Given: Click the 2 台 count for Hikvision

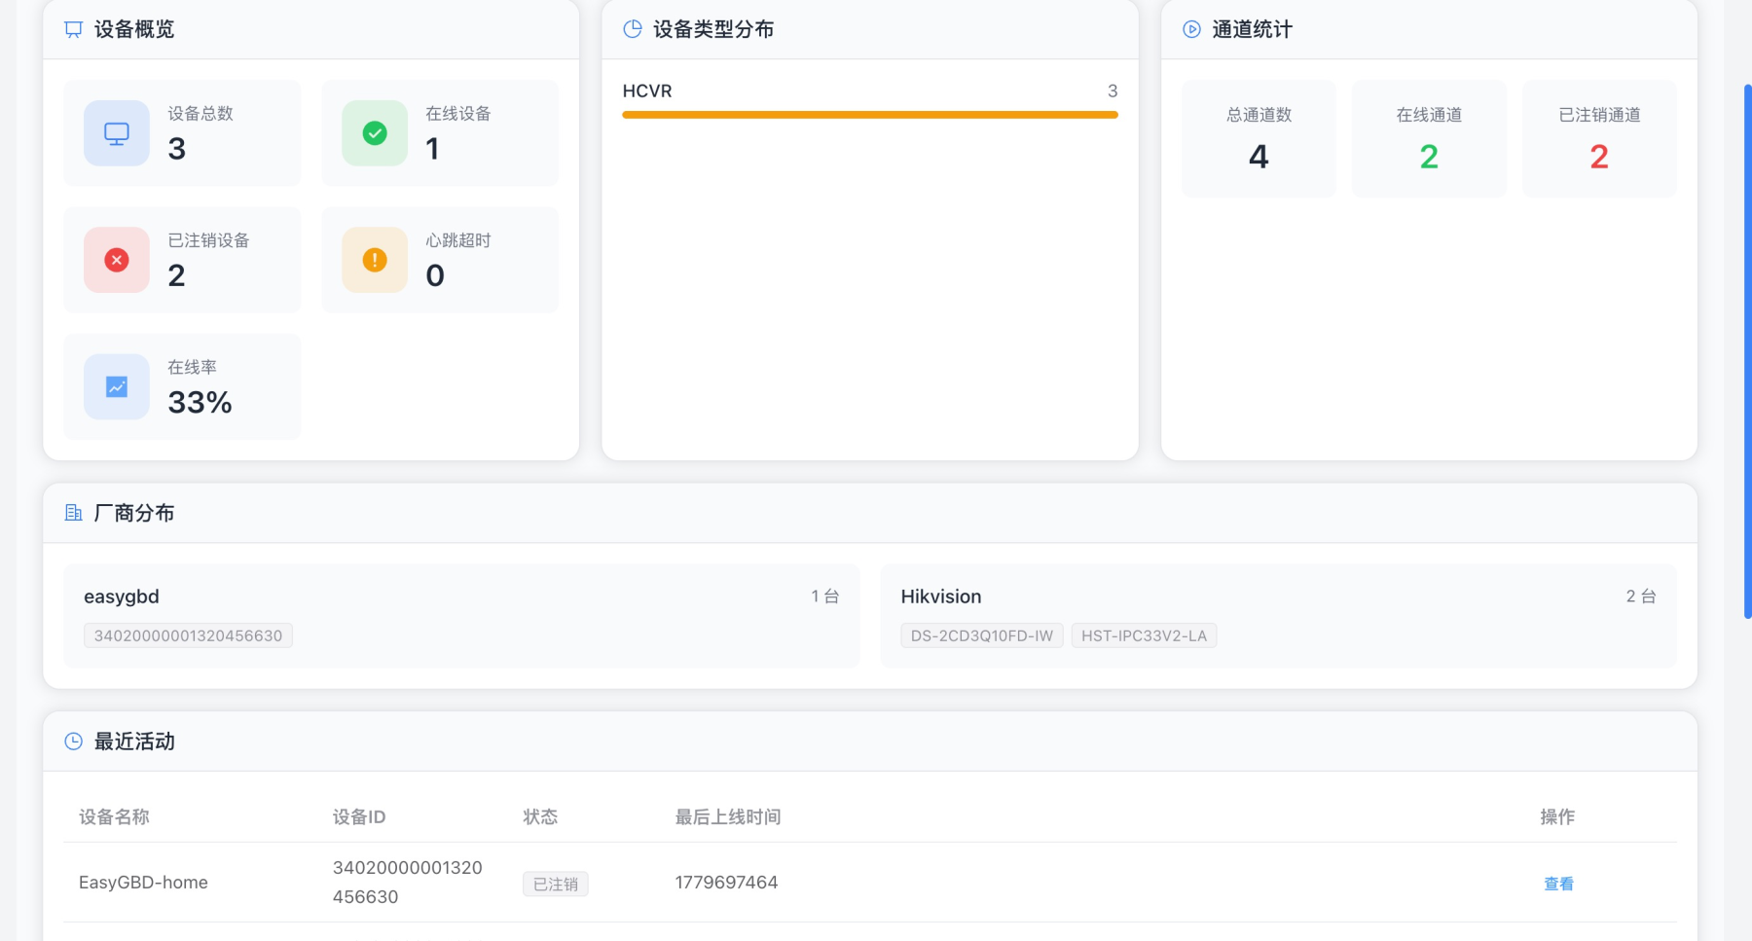Looking at the screenshot, I should [x=1641, y=597].
